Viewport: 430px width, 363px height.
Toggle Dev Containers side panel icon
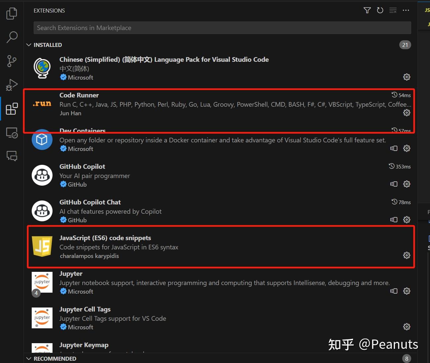394,148
